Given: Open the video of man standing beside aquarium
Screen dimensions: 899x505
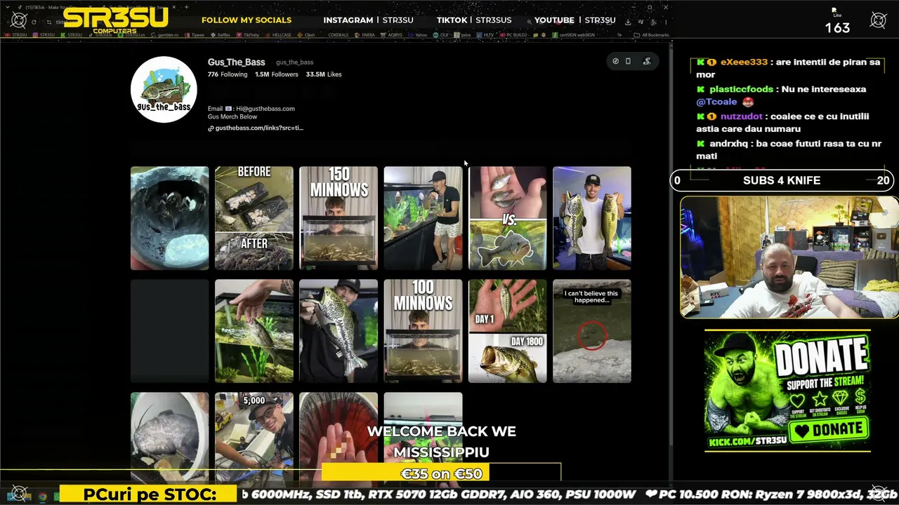Looking at the screenshot, I should click(423, 218).
